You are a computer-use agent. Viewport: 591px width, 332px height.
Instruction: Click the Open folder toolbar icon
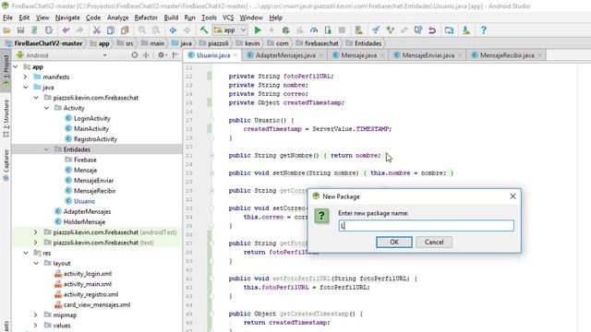pyautogui.click(x=6, y=30)
